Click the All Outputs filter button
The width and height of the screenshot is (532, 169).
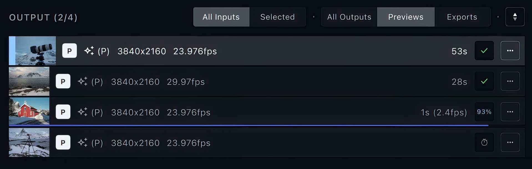point(349,17)
